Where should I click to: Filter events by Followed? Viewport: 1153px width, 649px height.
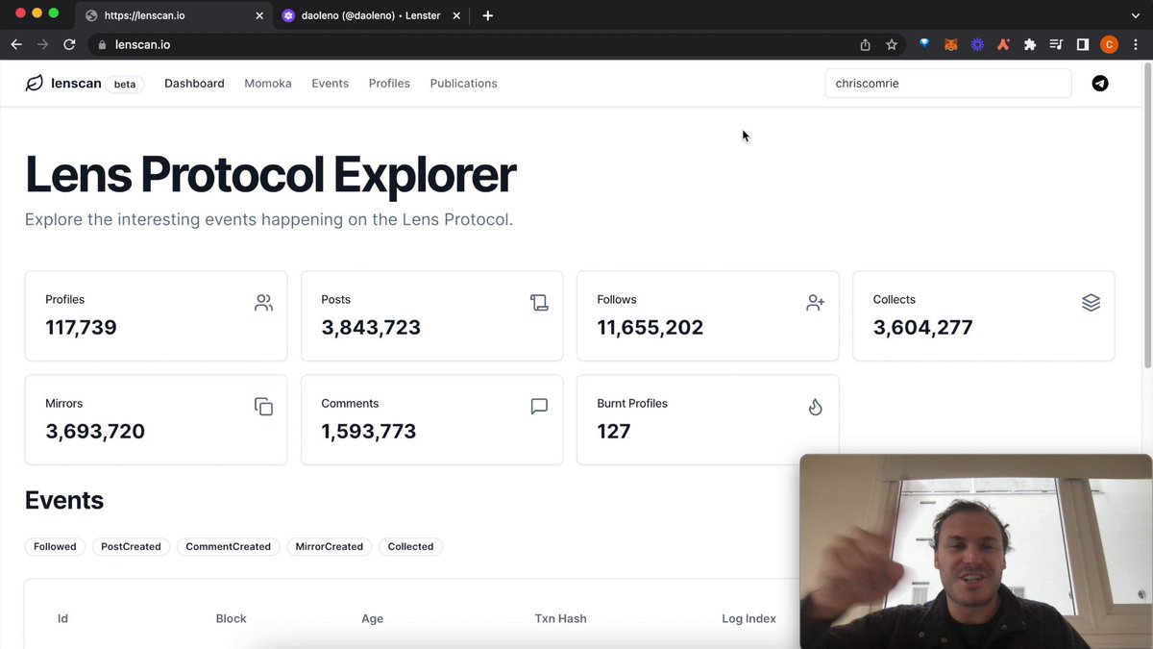click(x=55, y=546)
